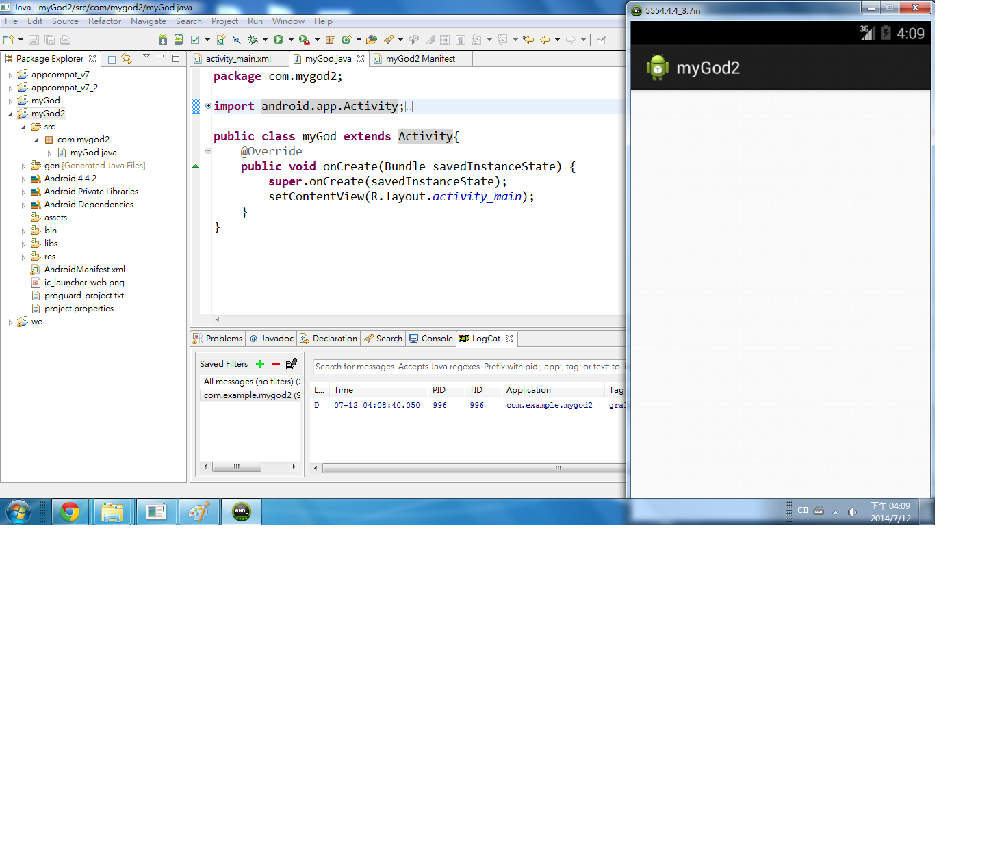
Task: Click the LogCat message search field
Action: [x=469, y=367]
